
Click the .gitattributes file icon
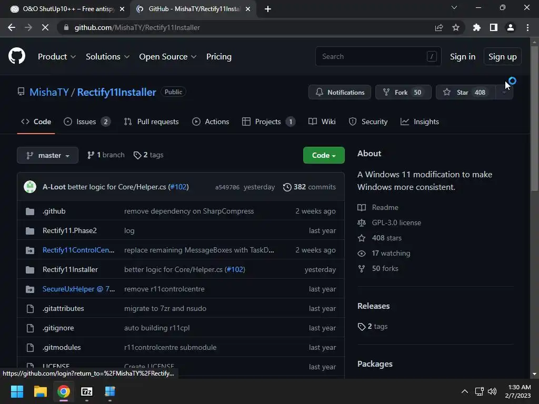point(30,308)
